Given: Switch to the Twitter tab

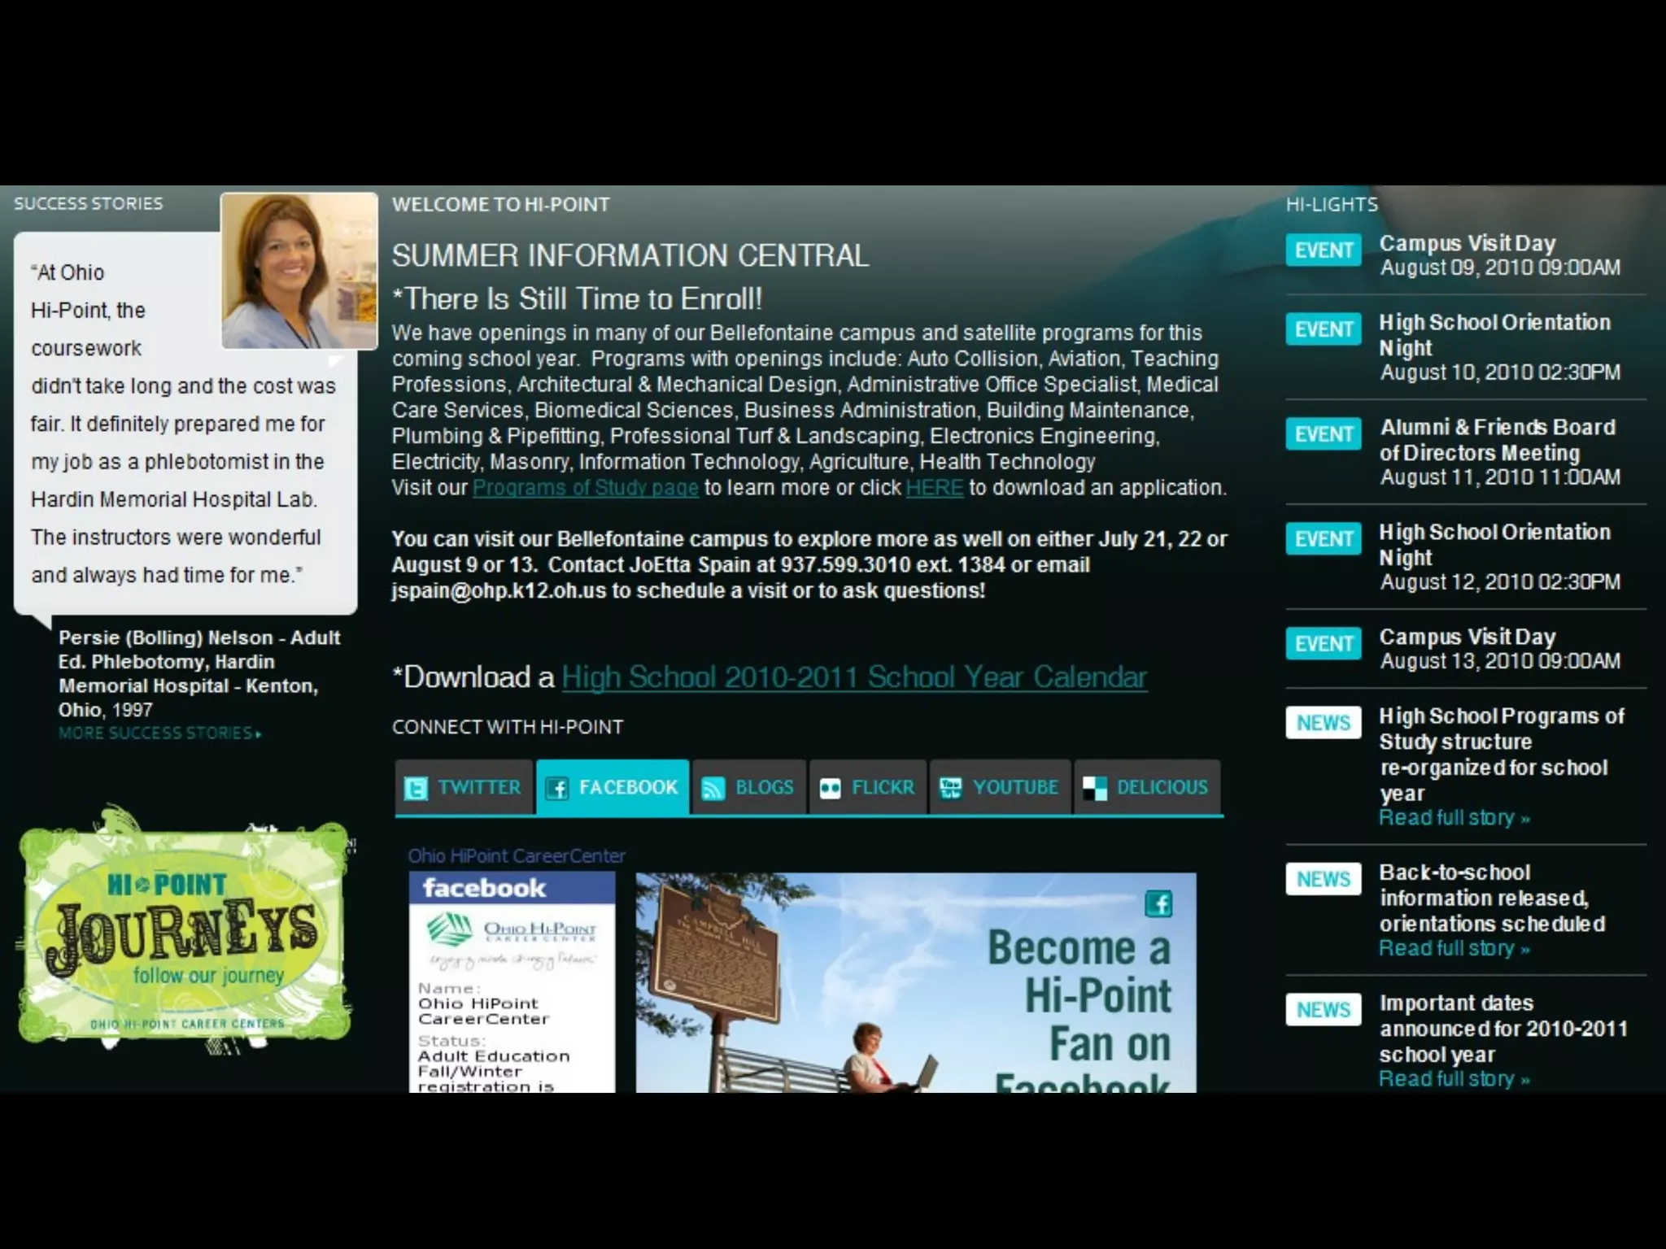Looking at the screenshot, I should tap(478, 787).
